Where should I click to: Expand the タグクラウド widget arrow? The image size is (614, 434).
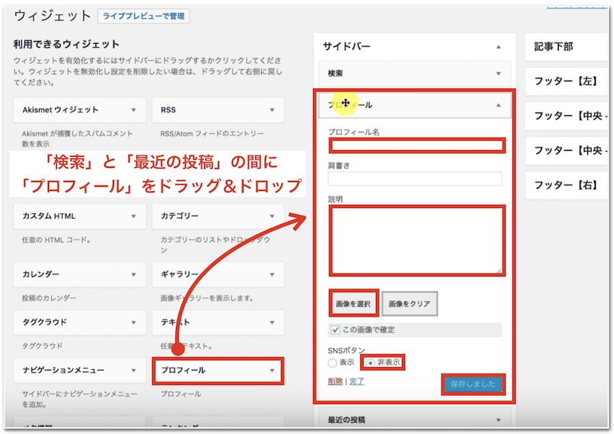pos(133,322)
